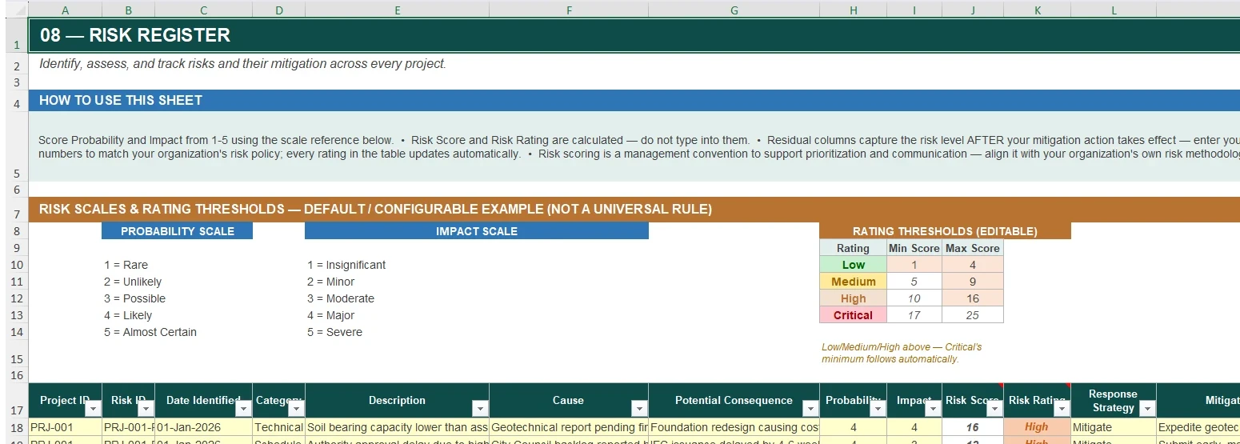Click the 'PROBABILITY SCALE' heading cell
Screen dimensions: 1240x444
click(x=178, y=231)
